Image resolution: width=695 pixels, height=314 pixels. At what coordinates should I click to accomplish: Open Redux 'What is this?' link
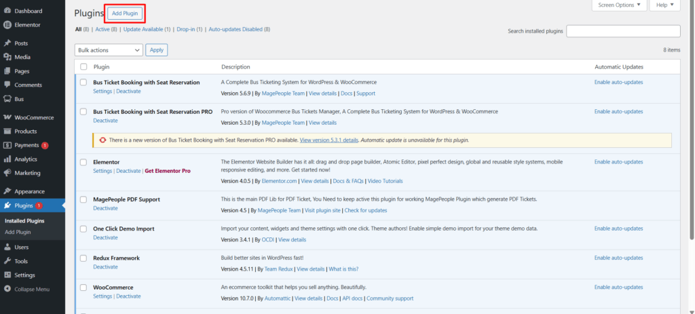click(343, 269)
